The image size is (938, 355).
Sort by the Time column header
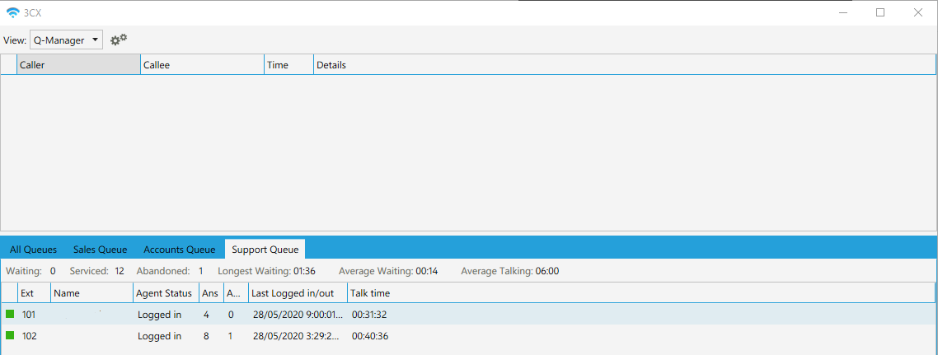point(289,64)
